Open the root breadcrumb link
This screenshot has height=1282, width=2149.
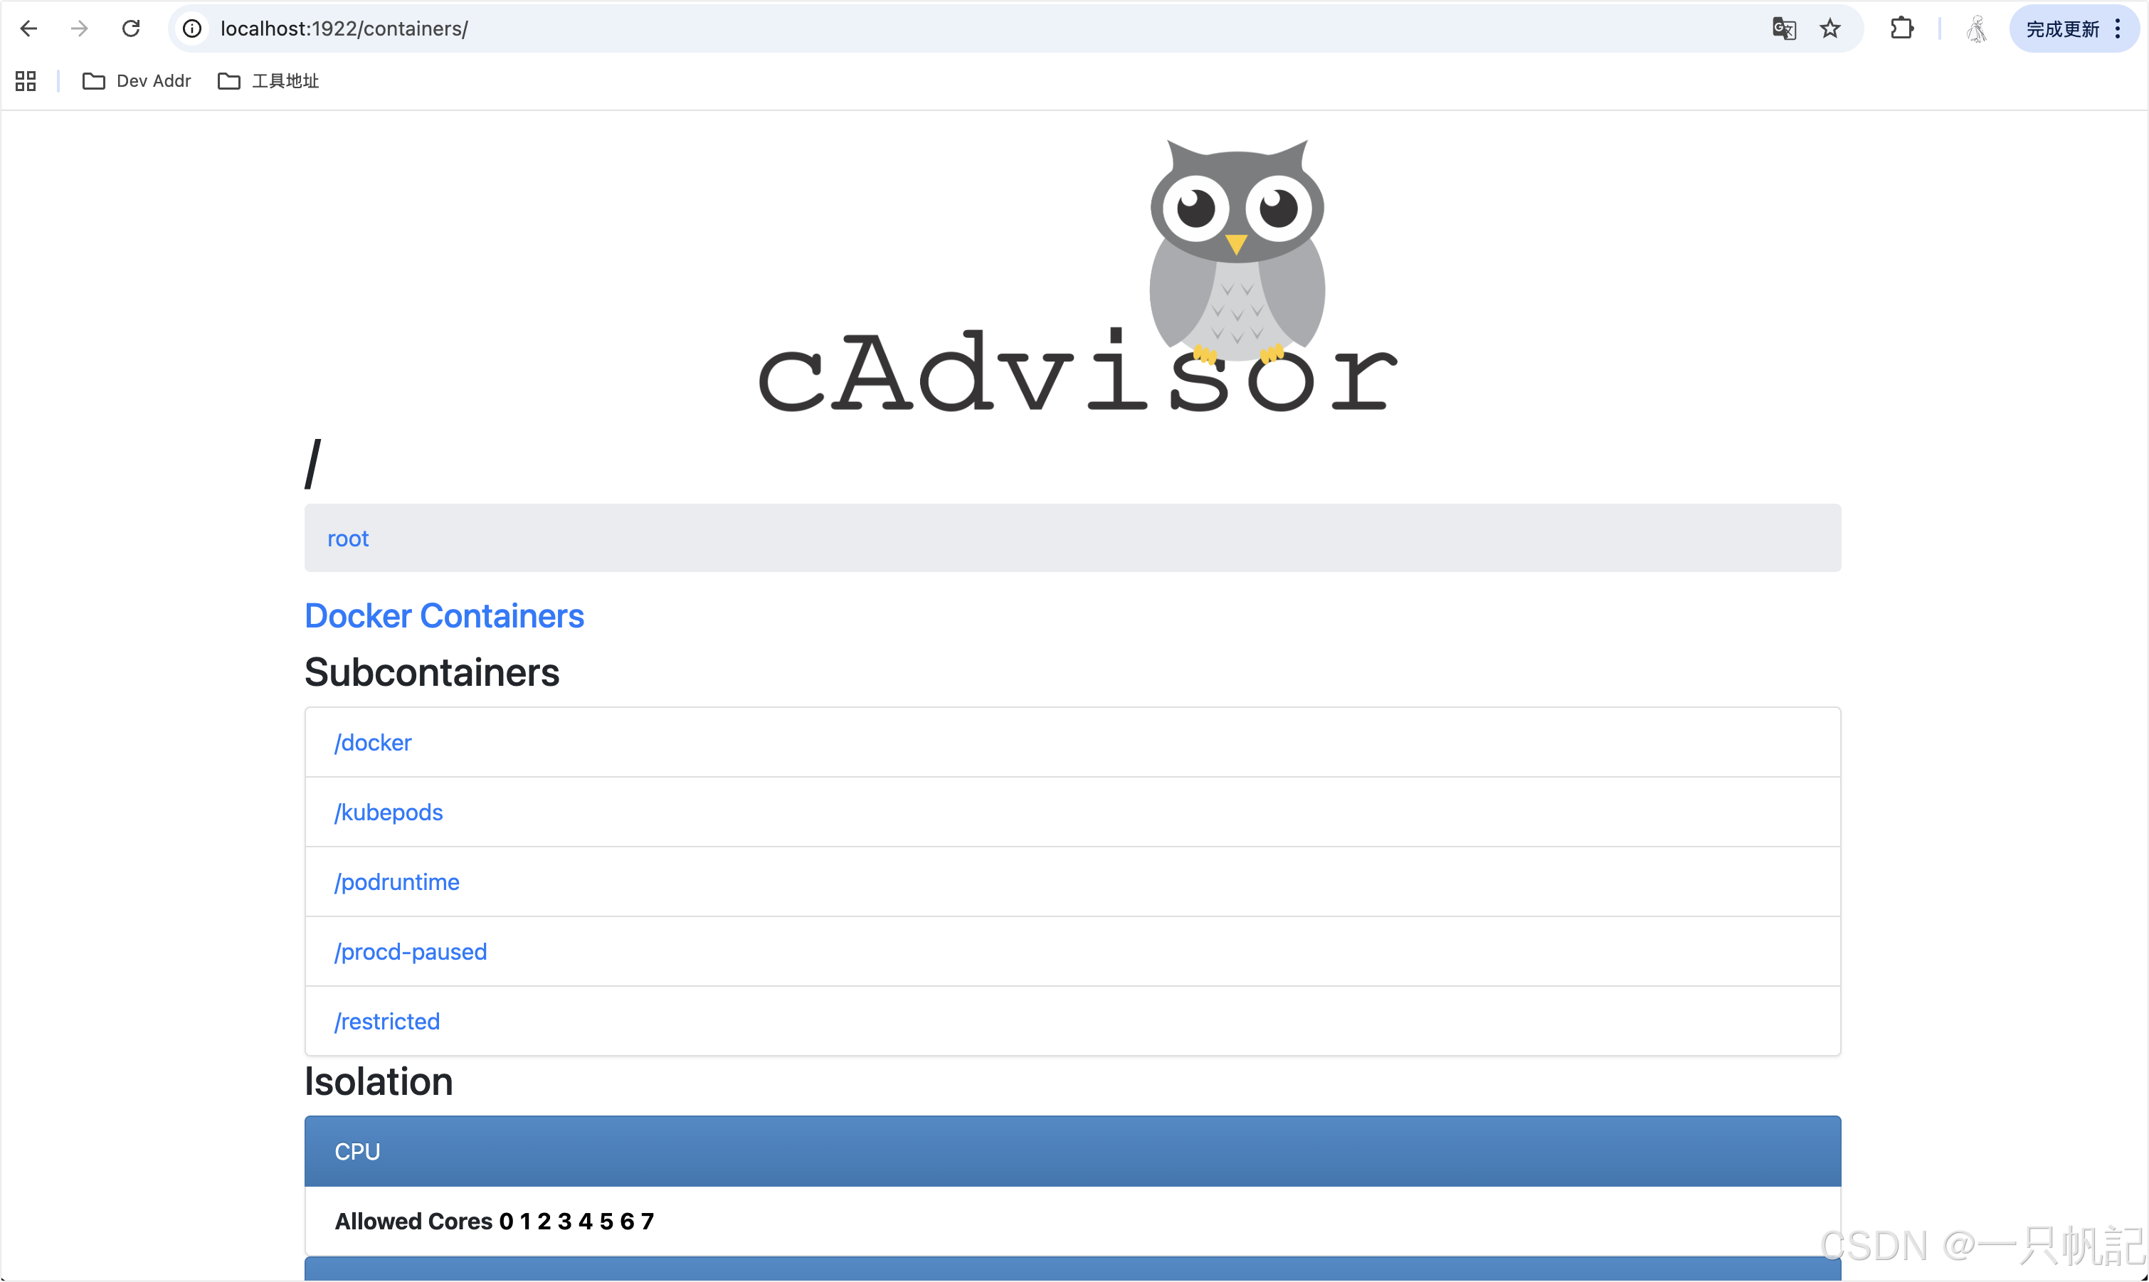(347, 538)
